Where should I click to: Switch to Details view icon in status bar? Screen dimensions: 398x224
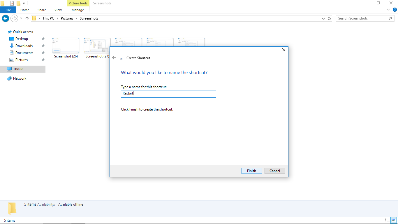click(x=387, y=220)
